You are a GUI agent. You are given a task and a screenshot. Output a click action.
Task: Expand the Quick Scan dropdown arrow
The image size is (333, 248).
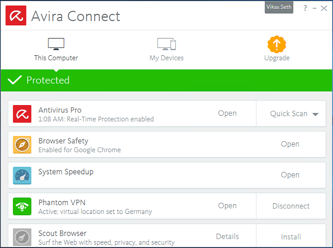(315, 114)
